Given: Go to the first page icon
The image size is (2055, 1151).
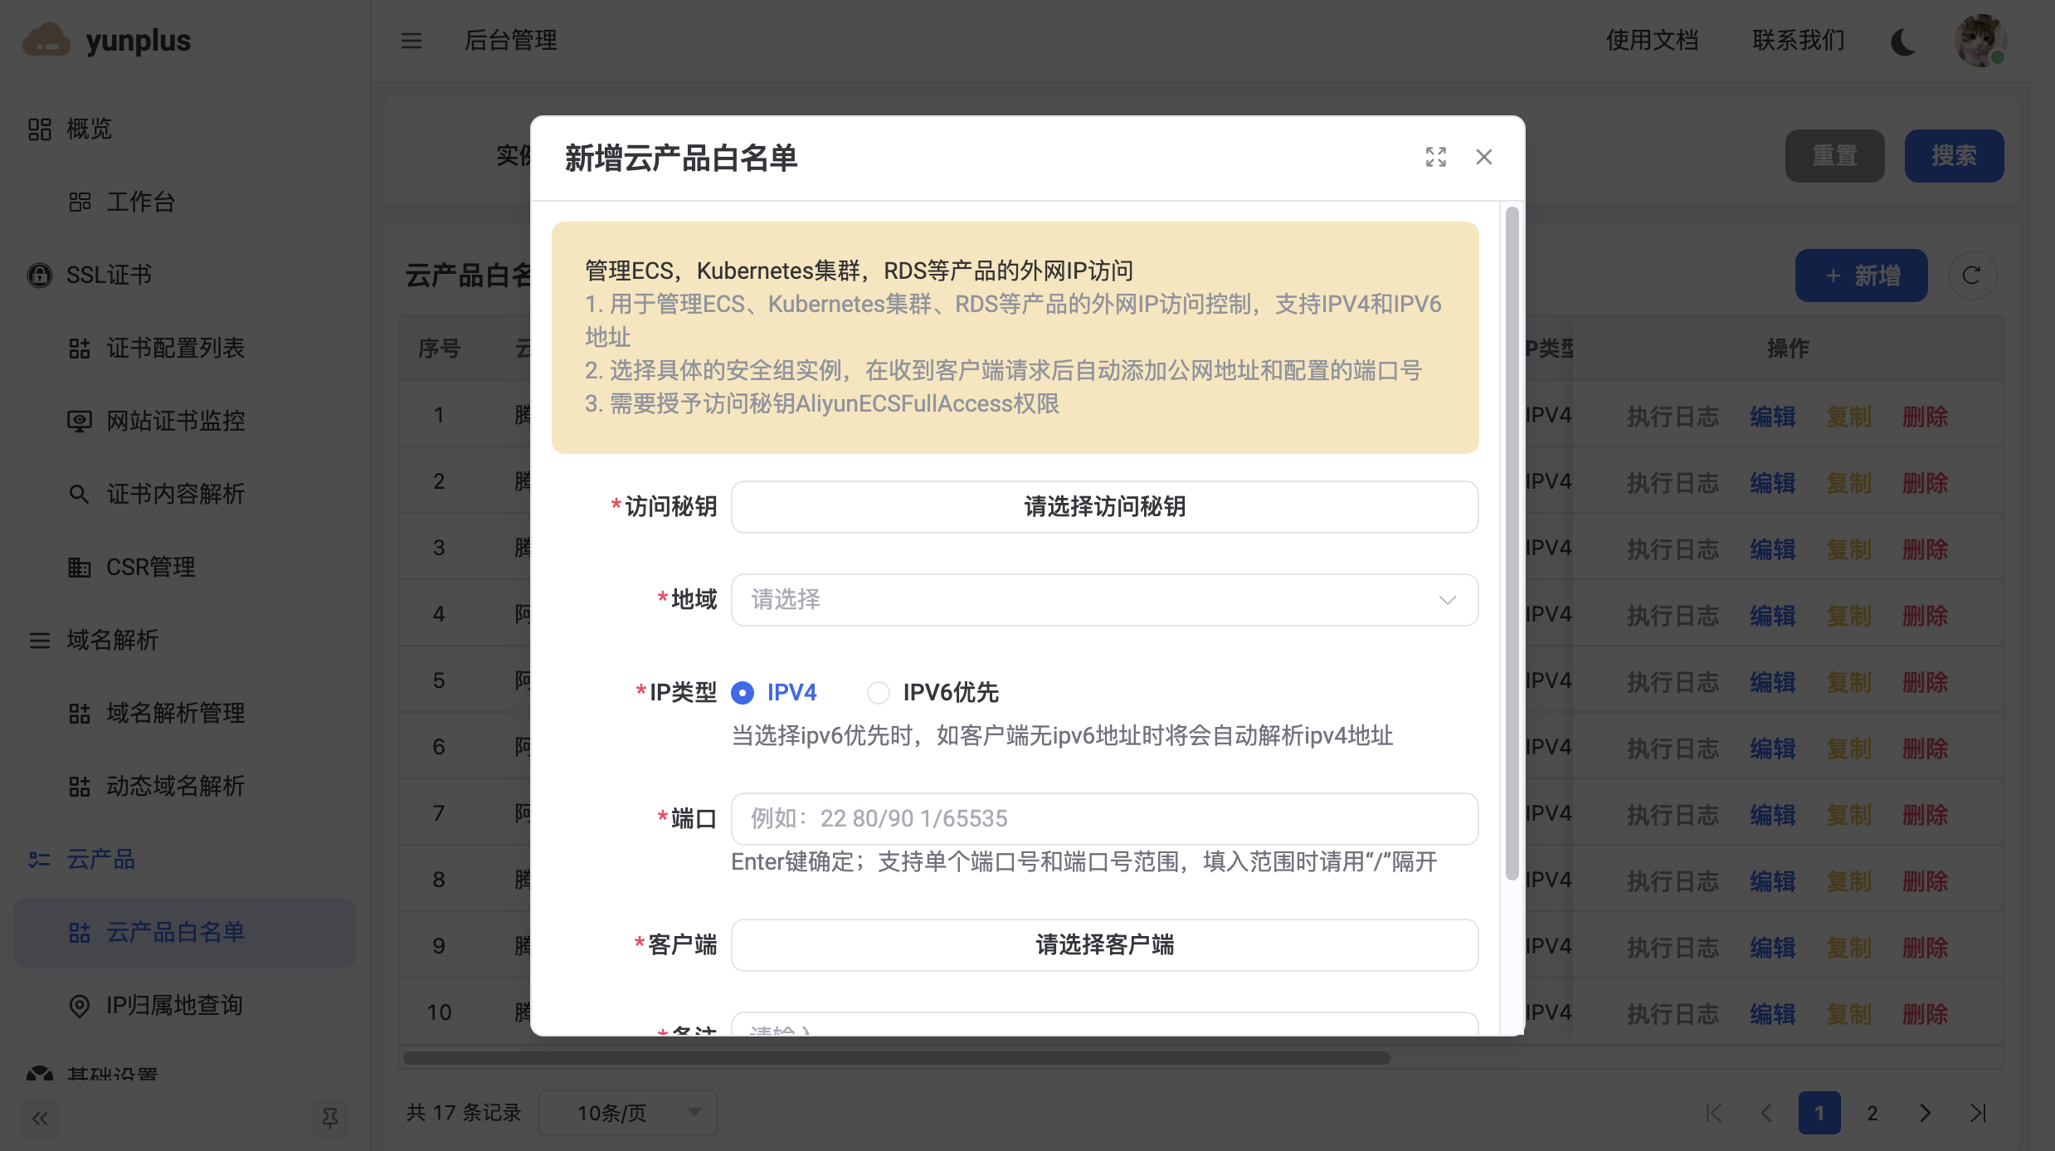Looking at the screenshot, I should pos(1714,1113).
